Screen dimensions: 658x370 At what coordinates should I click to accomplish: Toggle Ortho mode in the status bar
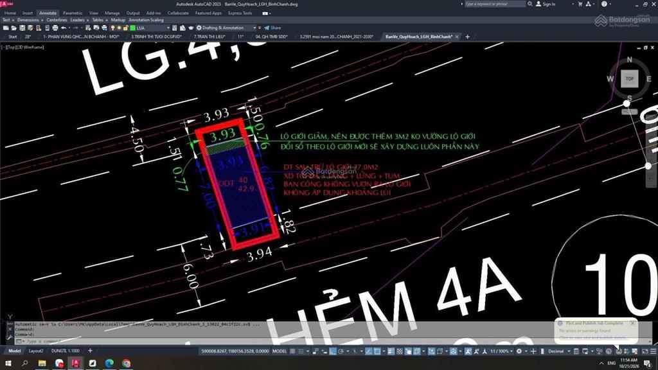point(332,351)
